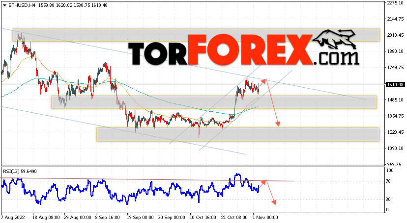Select price scale value 1354.75

[x=395, y=116]
